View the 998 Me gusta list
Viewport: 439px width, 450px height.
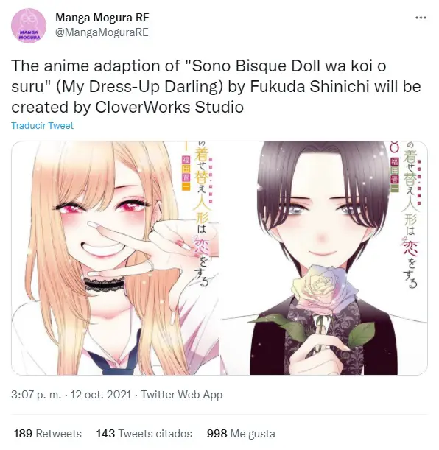click(241, 433)
